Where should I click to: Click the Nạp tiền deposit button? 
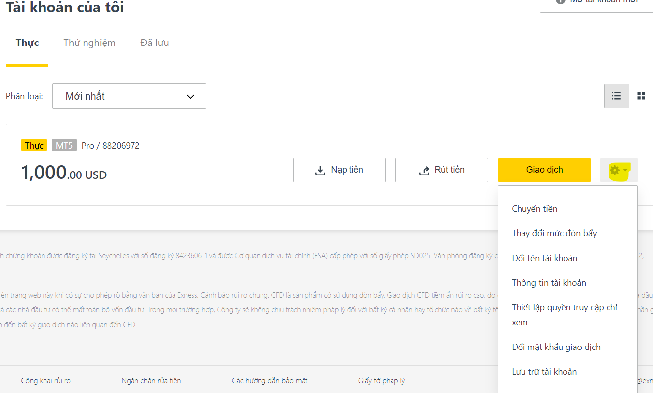pos(339,170)
